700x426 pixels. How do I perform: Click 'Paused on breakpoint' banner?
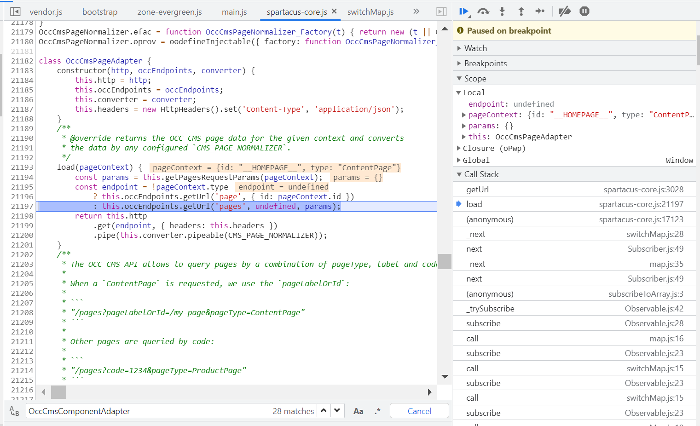click(x=574, y=31)
